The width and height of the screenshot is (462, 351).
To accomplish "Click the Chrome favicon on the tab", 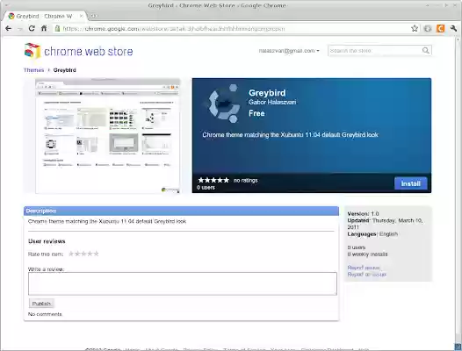I will tap(11, 16).
